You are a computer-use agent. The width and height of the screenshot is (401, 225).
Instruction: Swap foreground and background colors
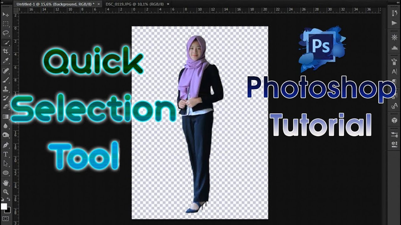pyautogui.click(x=8, y=199)
